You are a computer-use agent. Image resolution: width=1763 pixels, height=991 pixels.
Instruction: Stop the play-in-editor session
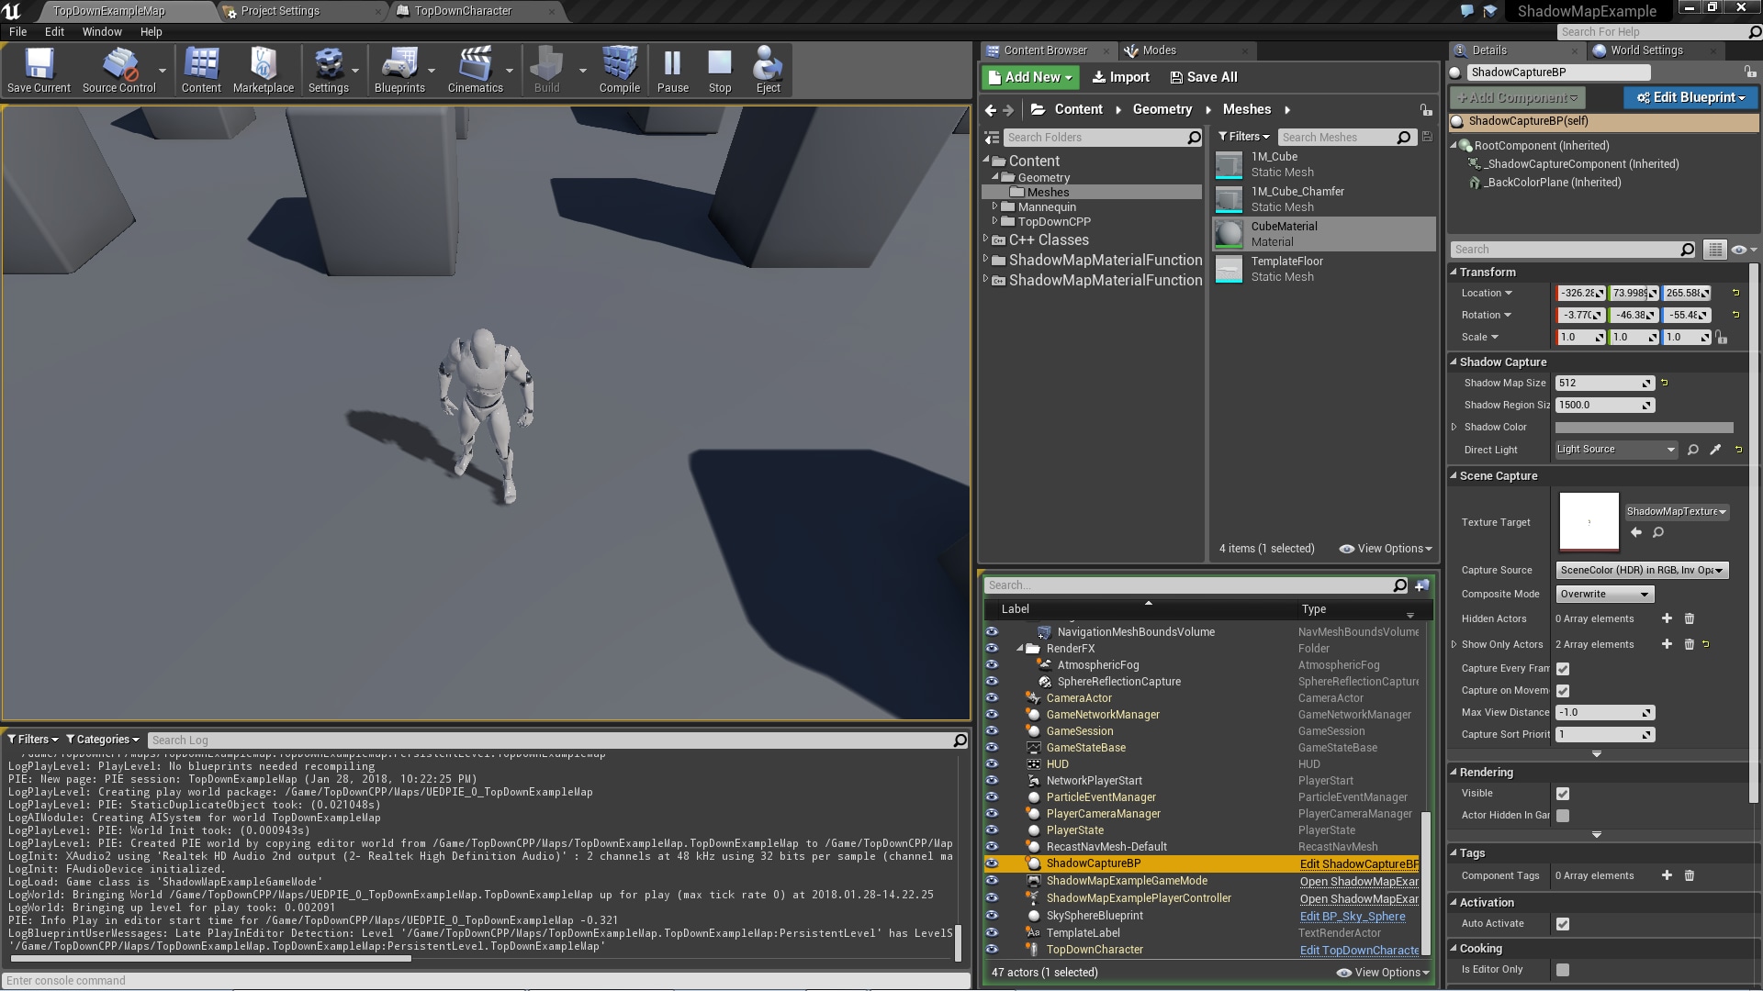(x=720, y=70)
